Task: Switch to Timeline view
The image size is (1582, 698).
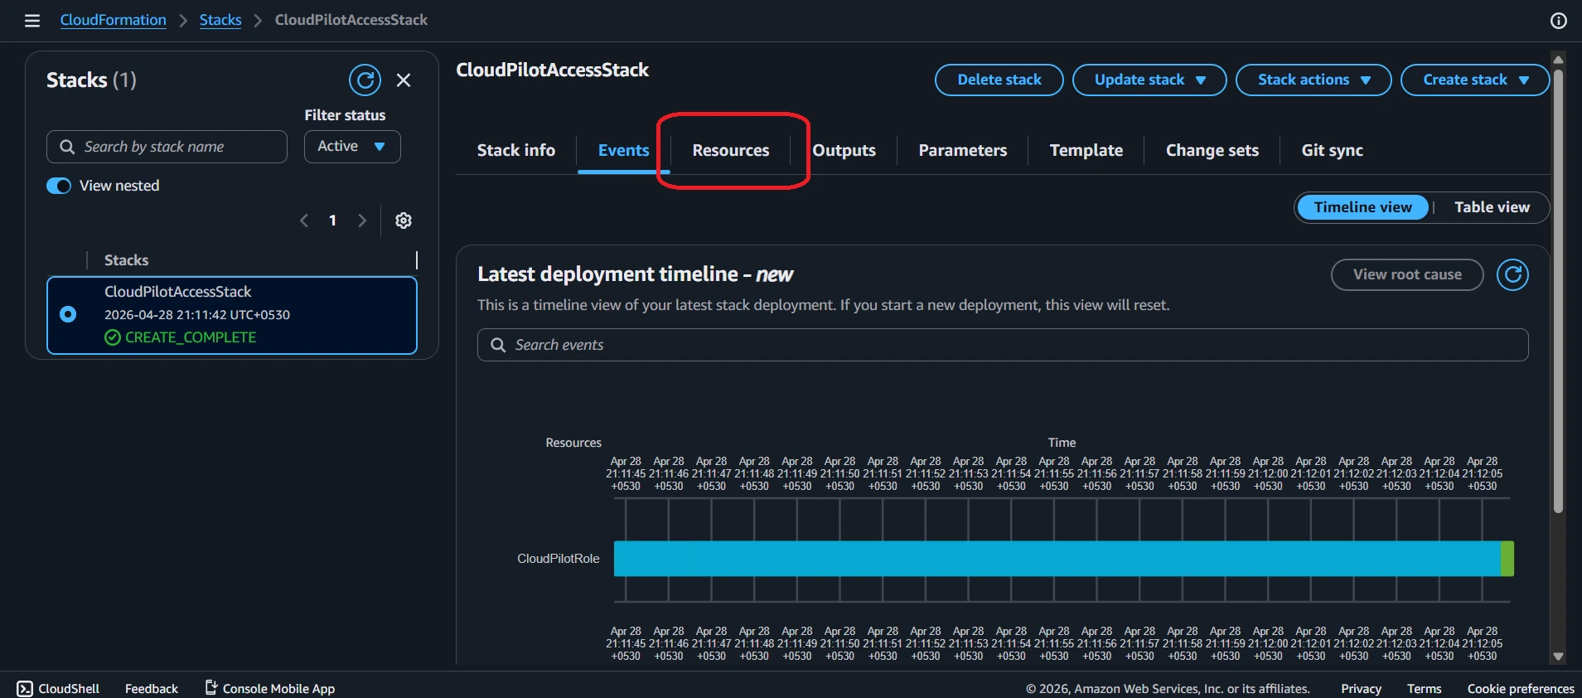Action: (x=1362, y=207)
